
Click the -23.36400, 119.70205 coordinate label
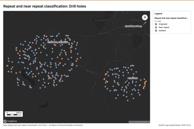coord(58,42)
